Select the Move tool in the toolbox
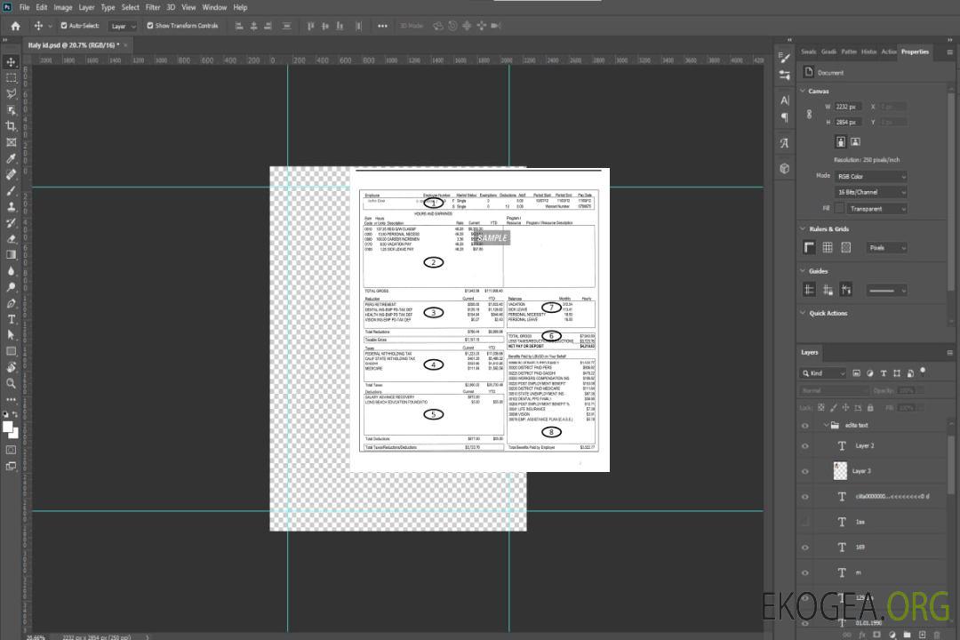The image size is (960, 640). 11,62
